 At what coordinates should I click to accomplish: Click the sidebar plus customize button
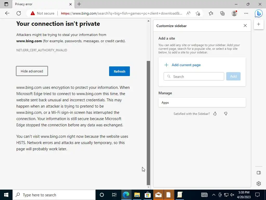(x=258, y=24)
